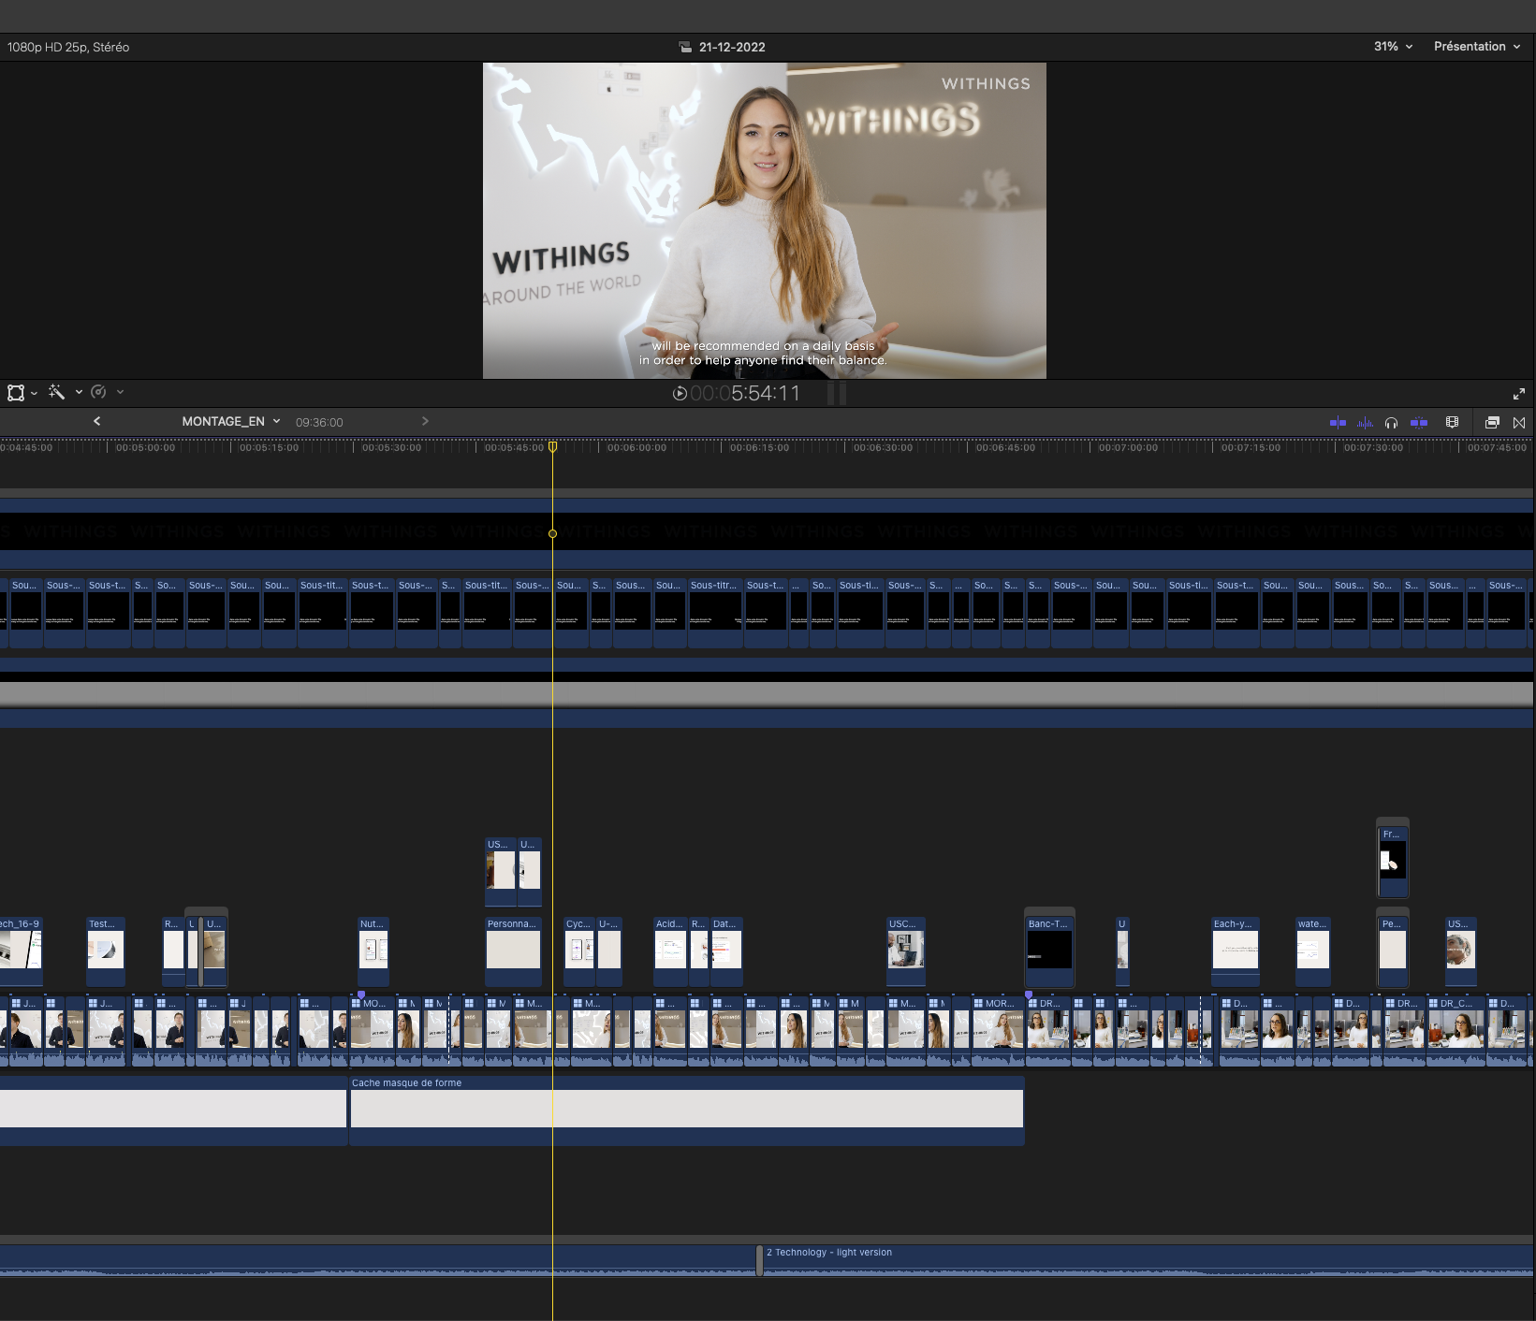Select the Personna... connected clip
Screen dimensions: 1536x1321
point(513,951)
